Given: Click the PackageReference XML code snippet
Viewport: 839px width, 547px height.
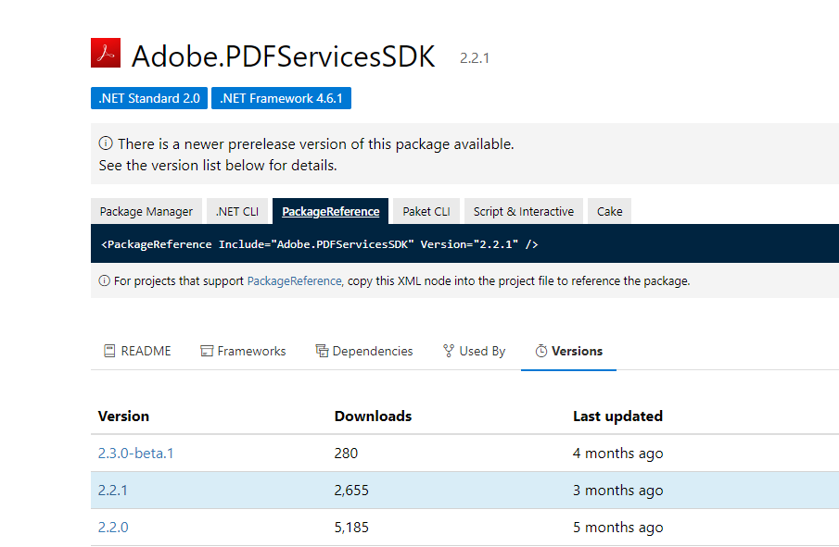Looking at the screenshot, I should tap(319, 244).
